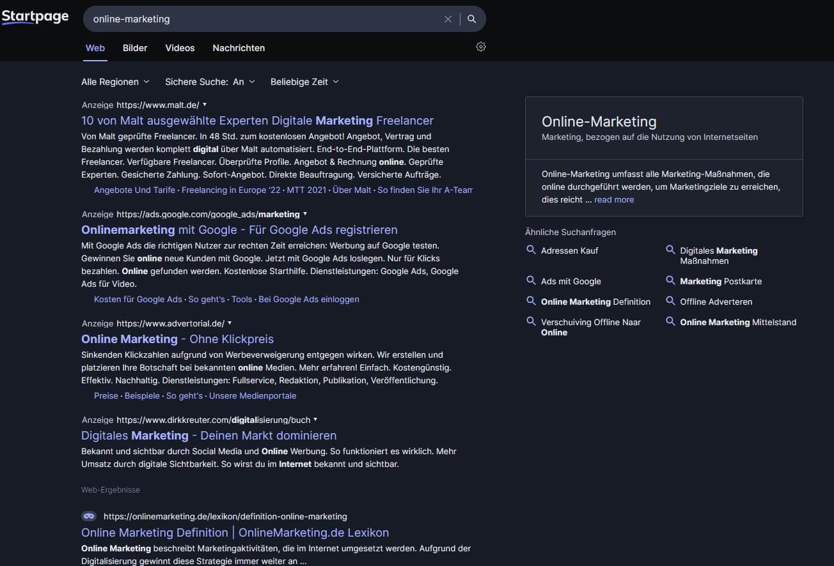The width and height of the screenshot is (834, 566).
Task: Switch to the Videos tab
Action: coord(180,48)
